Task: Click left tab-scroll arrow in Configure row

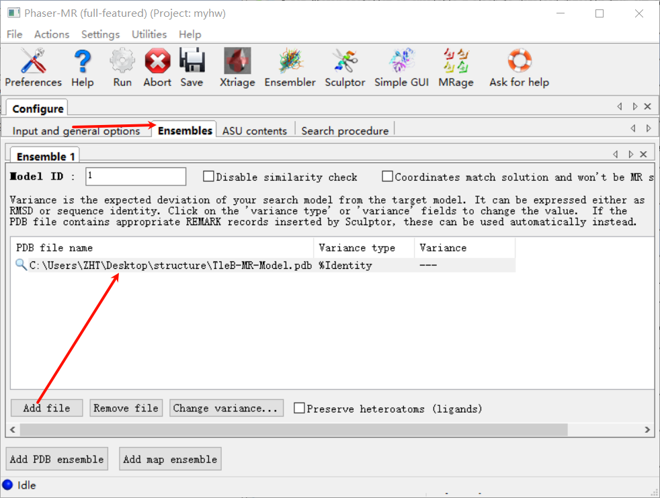Action: (x=620, y=106)
